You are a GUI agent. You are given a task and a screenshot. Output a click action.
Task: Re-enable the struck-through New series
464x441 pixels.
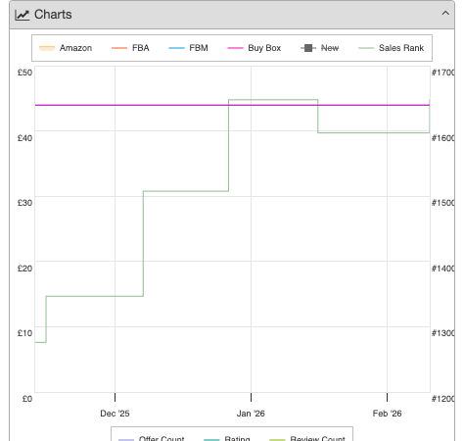(x=319, y=48)
